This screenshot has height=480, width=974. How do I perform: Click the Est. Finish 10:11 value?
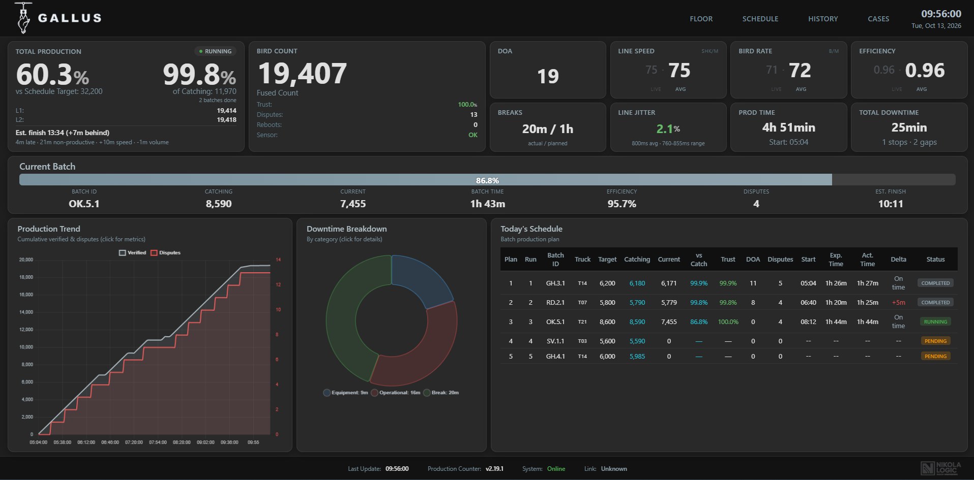pyautogui.click(x=891, y=204)
